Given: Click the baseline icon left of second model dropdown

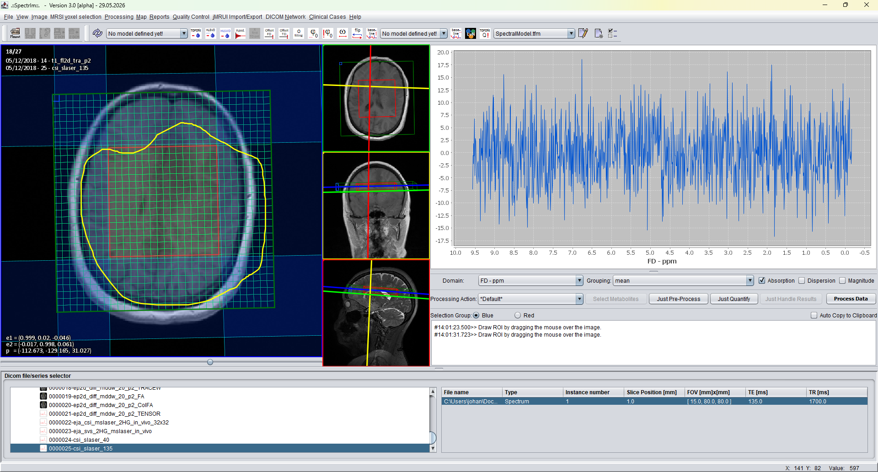Looking at the screenshot, I should pyautogui.click(x=372, y=33).
